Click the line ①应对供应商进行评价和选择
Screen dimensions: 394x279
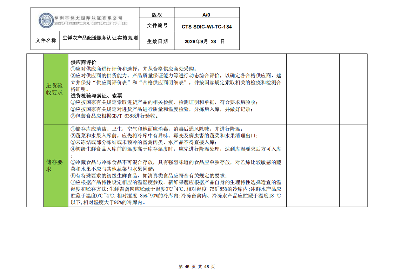(134, 69)
